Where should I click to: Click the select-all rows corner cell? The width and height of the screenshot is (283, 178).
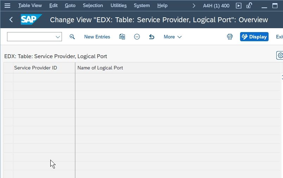[x=8, y=68]
